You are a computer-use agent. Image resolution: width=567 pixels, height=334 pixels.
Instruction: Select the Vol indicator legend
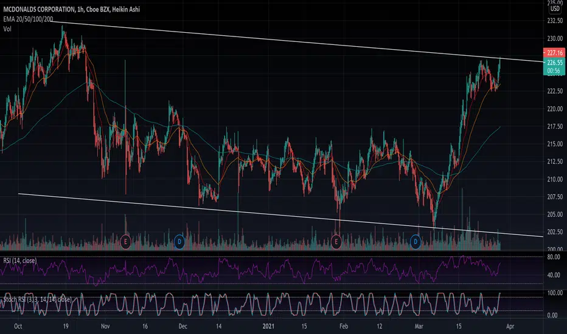(7, 29)
